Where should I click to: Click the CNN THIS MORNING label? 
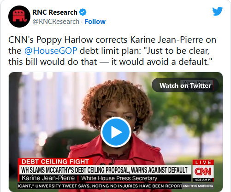click(198, 186)
